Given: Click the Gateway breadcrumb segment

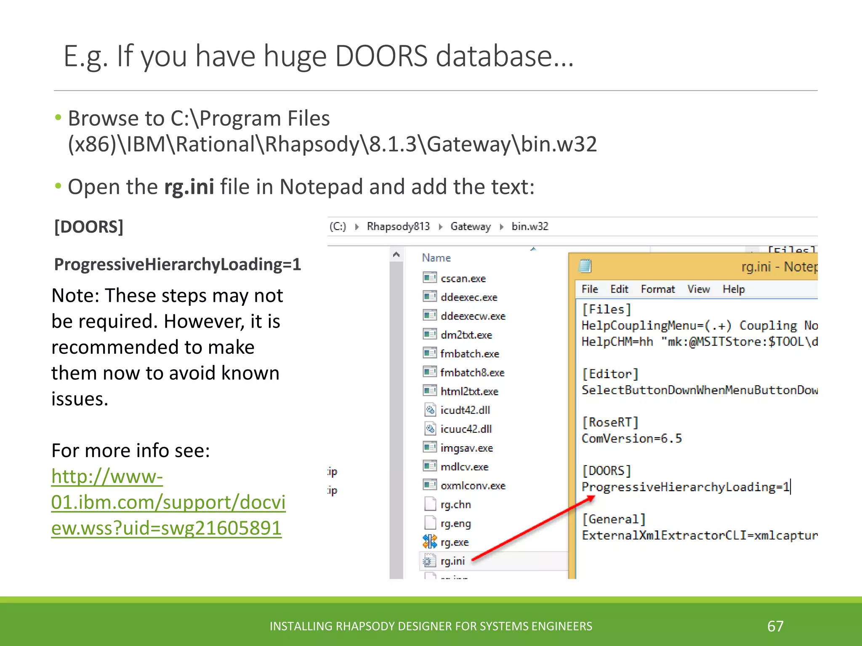Looking at the screenshot, I should tap(471, 227).
